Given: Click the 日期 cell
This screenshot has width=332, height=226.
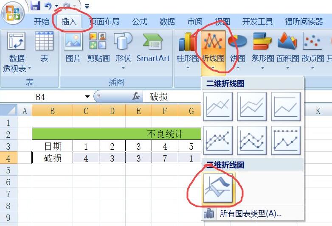Looking at the screenshot, I should 52,146.
